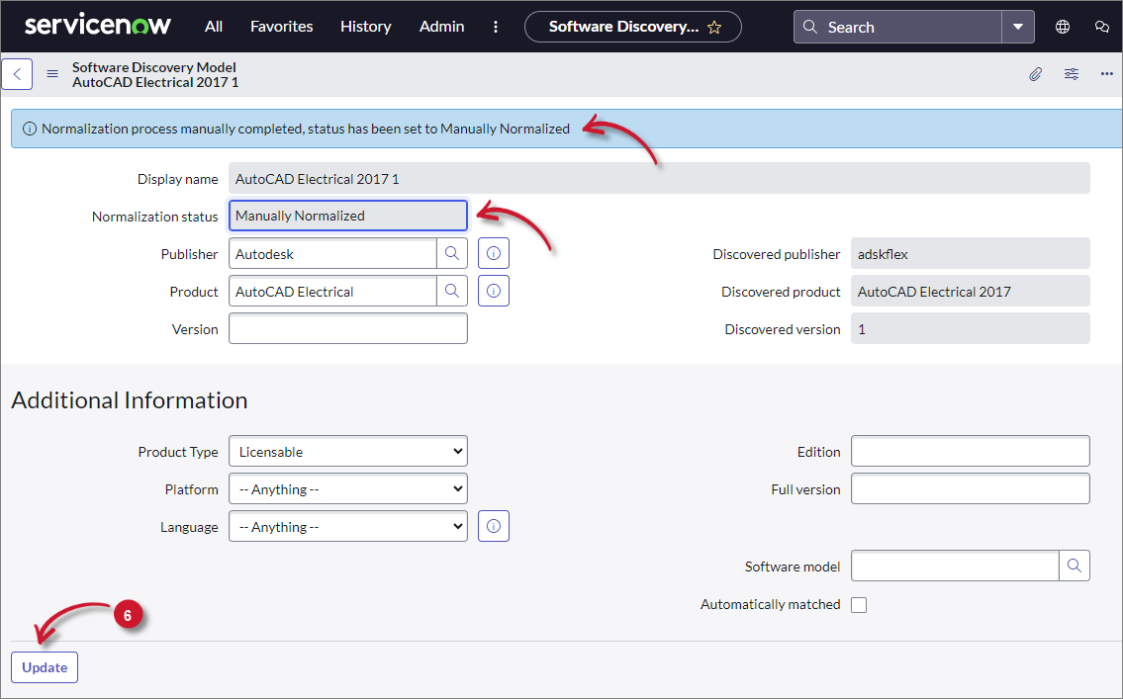Open the form context hamburger menu
The width and height of the screenshot is (1123, 699).
(52, 74)
